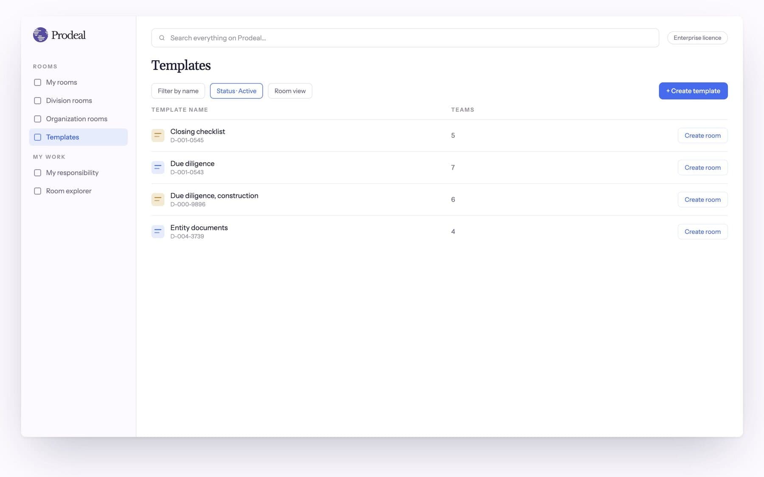Click the Enterprise licence badge
The image size is (764, 477).
click(697, 38)
